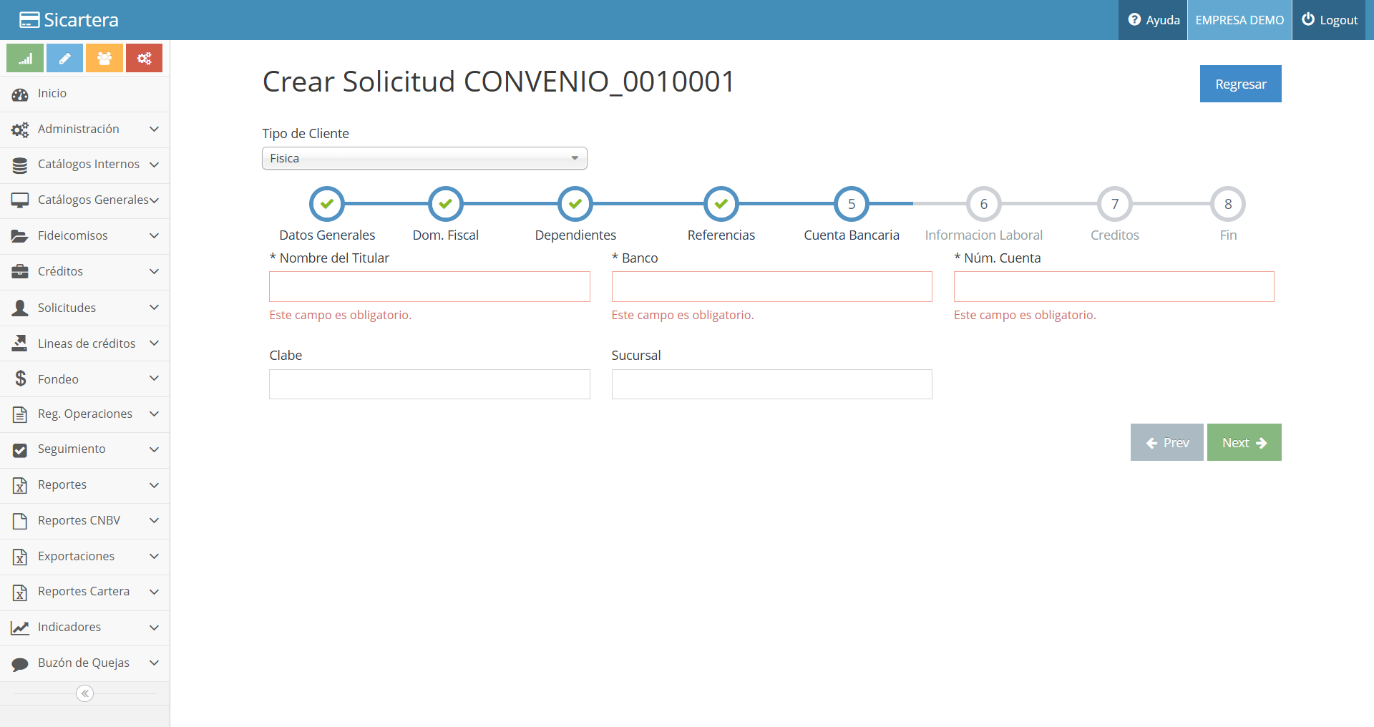
Task: Collapse the sidebar with the double-chevron button
Action: tap(85, 693)
